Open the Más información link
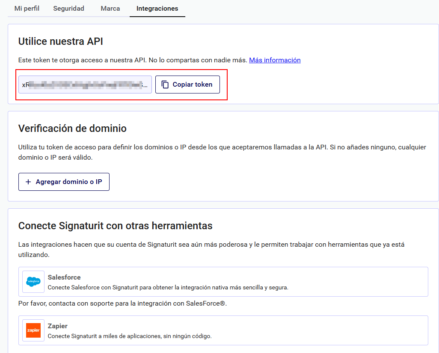This screenshot has height=353, width=439. coord(275,60)
